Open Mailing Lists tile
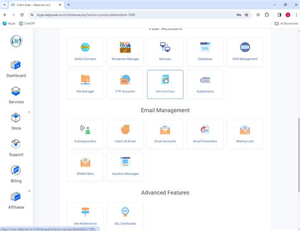The height and width of the screenshot is (231, 300). click(x=245, y=134)
